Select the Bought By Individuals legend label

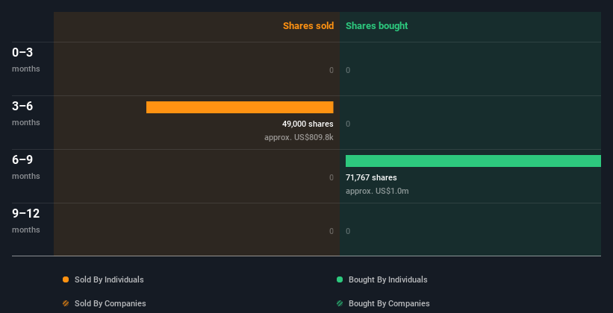click(x=388, y=279)
